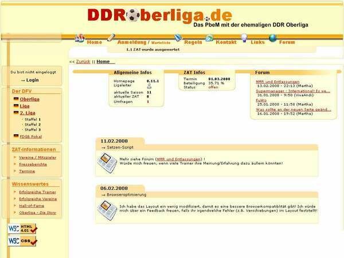344x258 pixels.
Task: Open the Home menu item
Action: pyautogui.click(x=95, y=42)
